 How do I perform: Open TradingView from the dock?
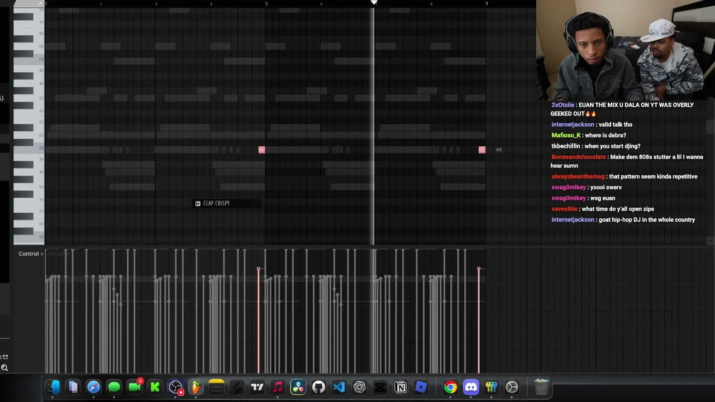click(x=257, y=387)
